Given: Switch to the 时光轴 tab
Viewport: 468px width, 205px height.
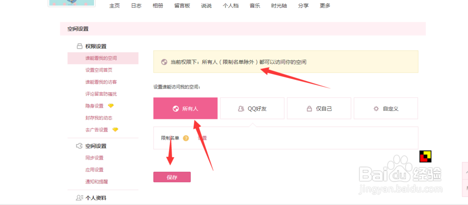Looking at the screenshot, I should pos(279,6).
